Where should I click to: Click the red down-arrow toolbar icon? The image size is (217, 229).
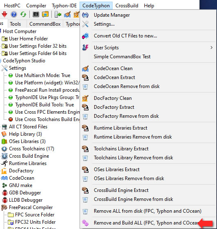[x=4, y=14]
